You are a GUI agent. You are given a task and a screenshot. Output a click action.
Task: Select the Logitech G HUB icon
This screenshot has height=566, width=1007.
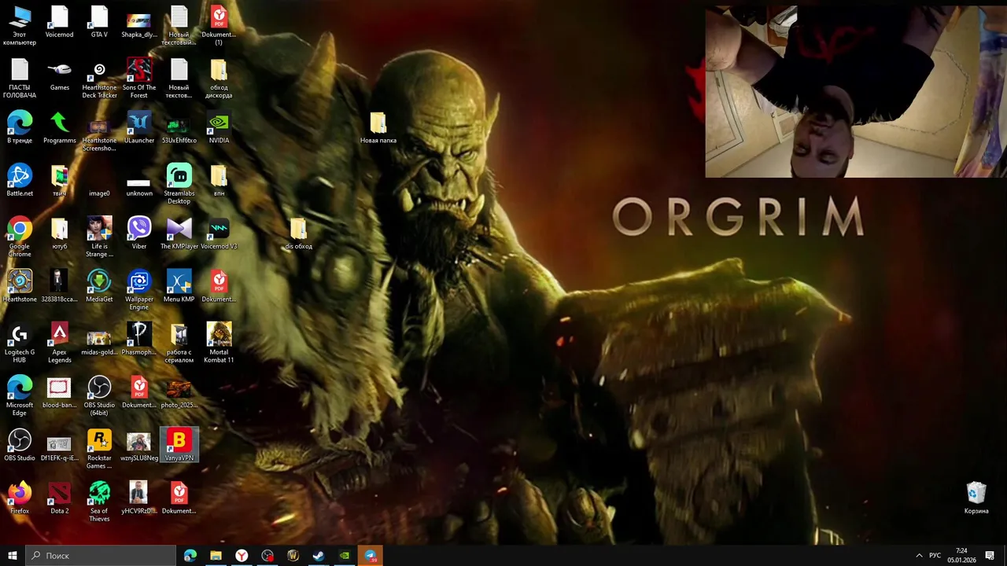20,343
